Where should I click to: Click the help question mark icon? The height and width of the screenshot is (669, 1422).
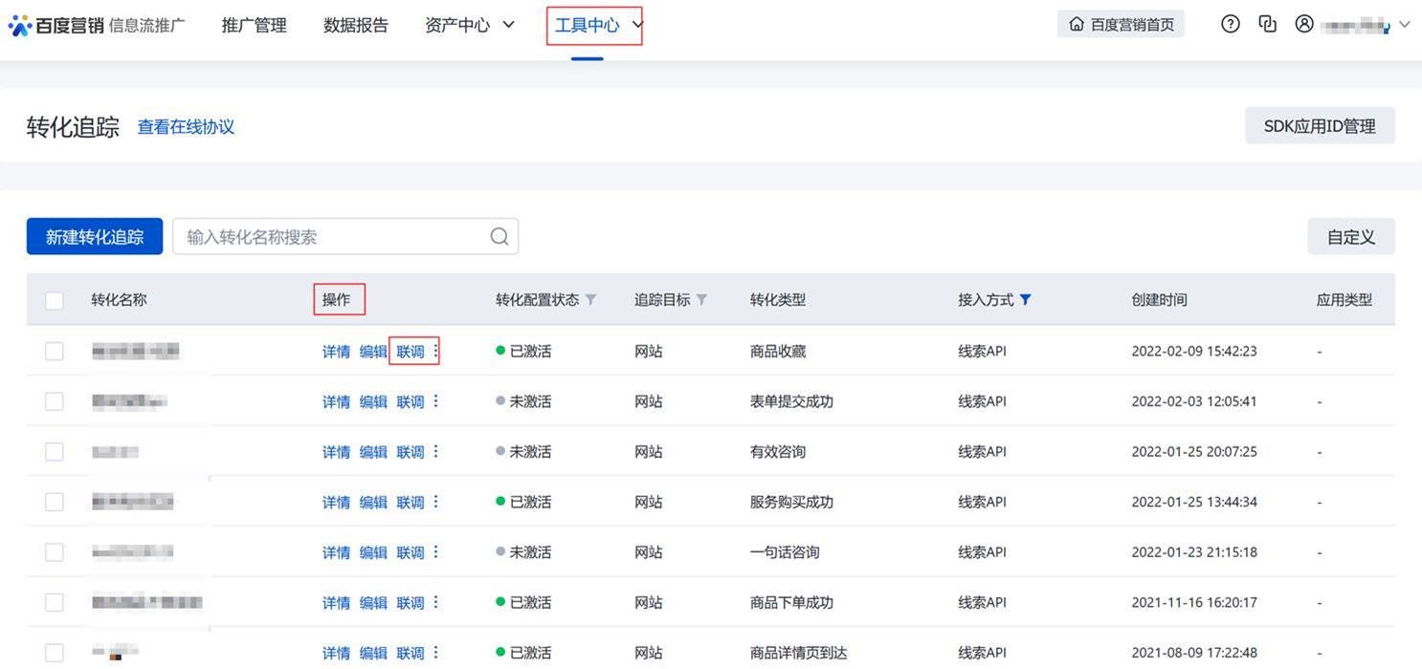[x=1231, y=25]
